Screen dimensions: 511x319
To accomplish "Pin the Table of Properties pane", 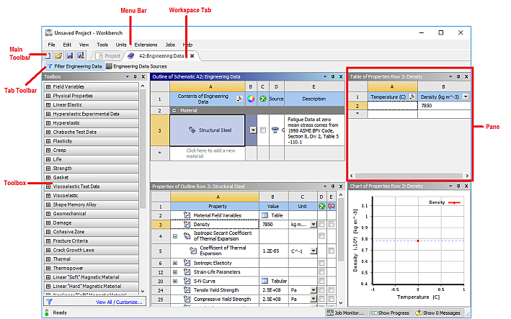I will click(458, 77).
